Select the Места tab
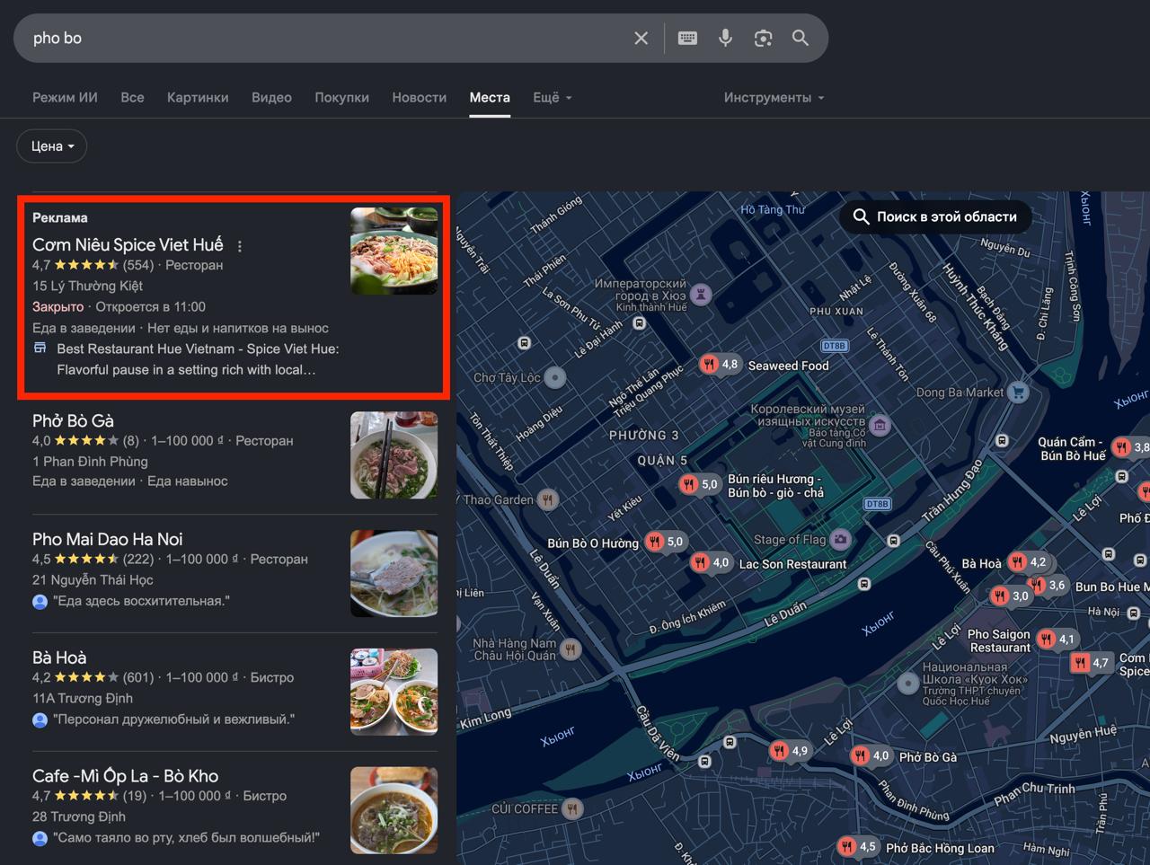The width and height of the screenshot is (1150, 865). click(490, 97)
